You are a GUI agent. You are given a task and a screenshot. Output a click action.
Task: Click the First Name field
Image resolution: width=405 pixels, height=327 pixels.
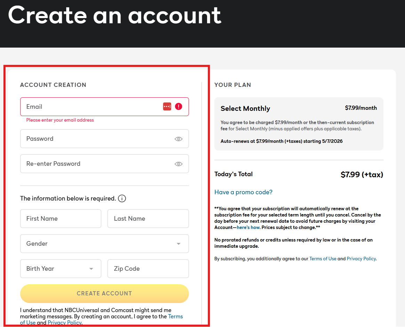[x=61, y=219]
